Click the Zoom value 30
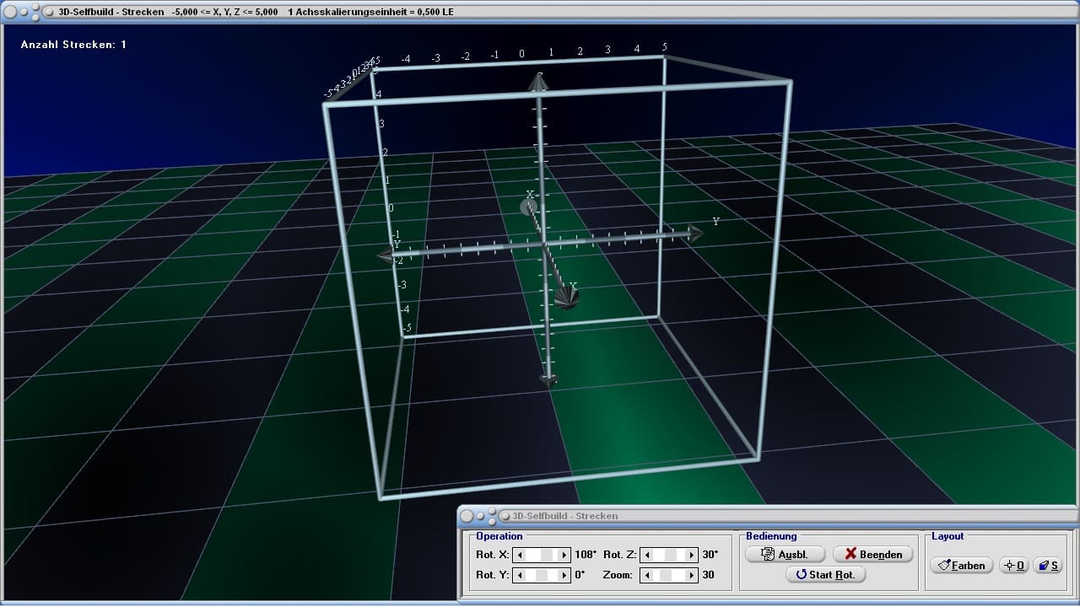 [708, 575]
